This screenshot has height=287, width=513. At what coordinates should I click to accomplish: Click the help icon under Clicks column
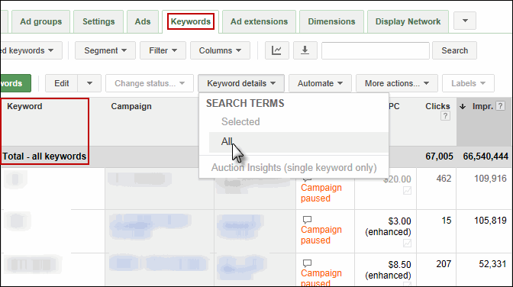coord(445,116)
